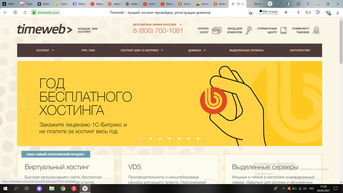Click the browser back arrow
343x193 pixels.
(x=5, y=13)
